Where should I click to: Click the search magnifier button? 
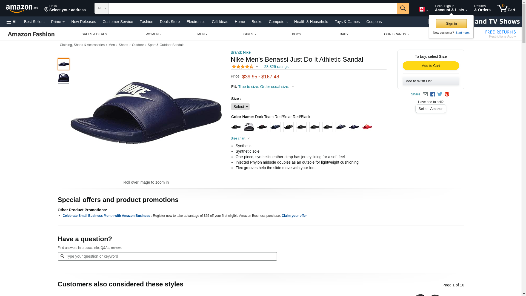[403, 8]
